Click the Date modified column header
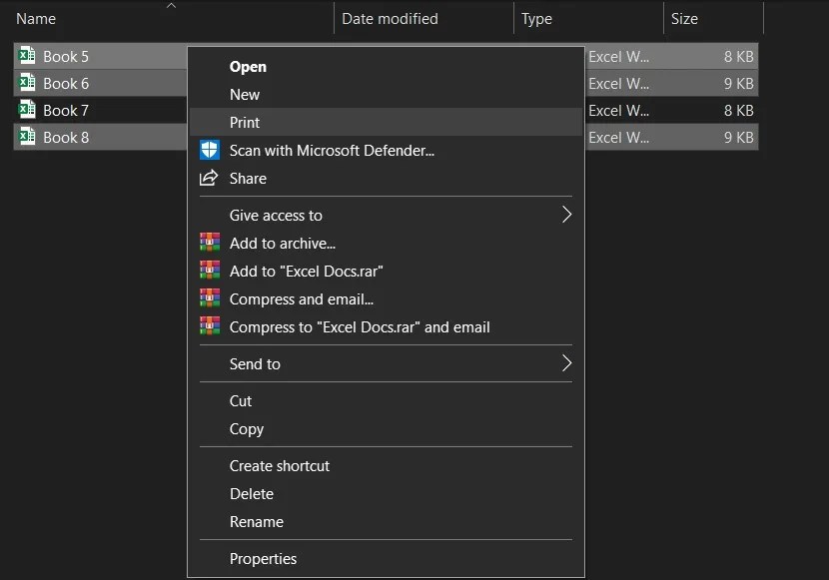829x580 pixels. [x=390, y=18]
